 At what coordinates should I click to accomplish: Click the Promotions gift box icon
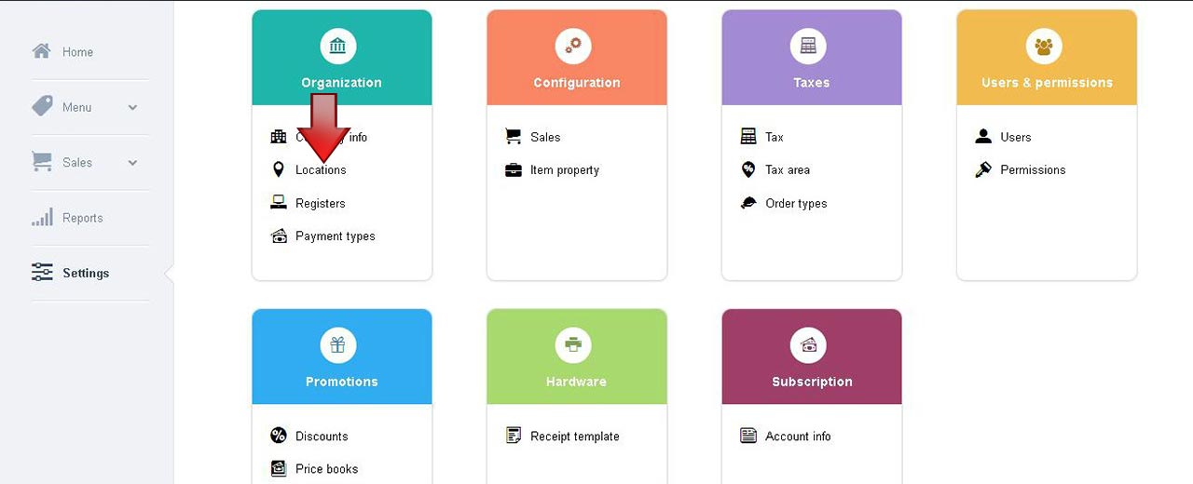tap(337, 344)
